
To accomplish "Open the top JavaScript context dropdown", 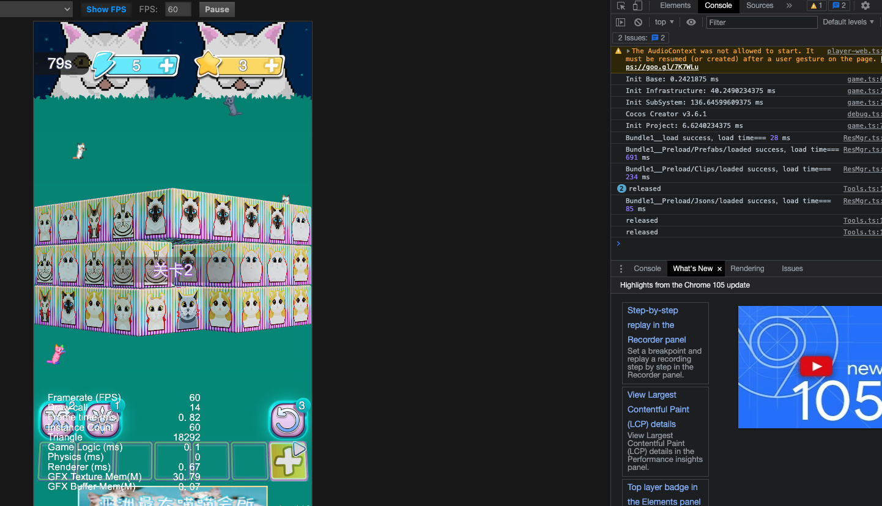I will (x=664, y=22).
